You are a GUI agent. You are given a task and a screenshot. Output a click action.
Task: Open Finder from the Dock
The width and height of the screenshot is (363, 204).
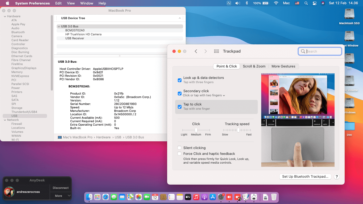tap(89, 197)
